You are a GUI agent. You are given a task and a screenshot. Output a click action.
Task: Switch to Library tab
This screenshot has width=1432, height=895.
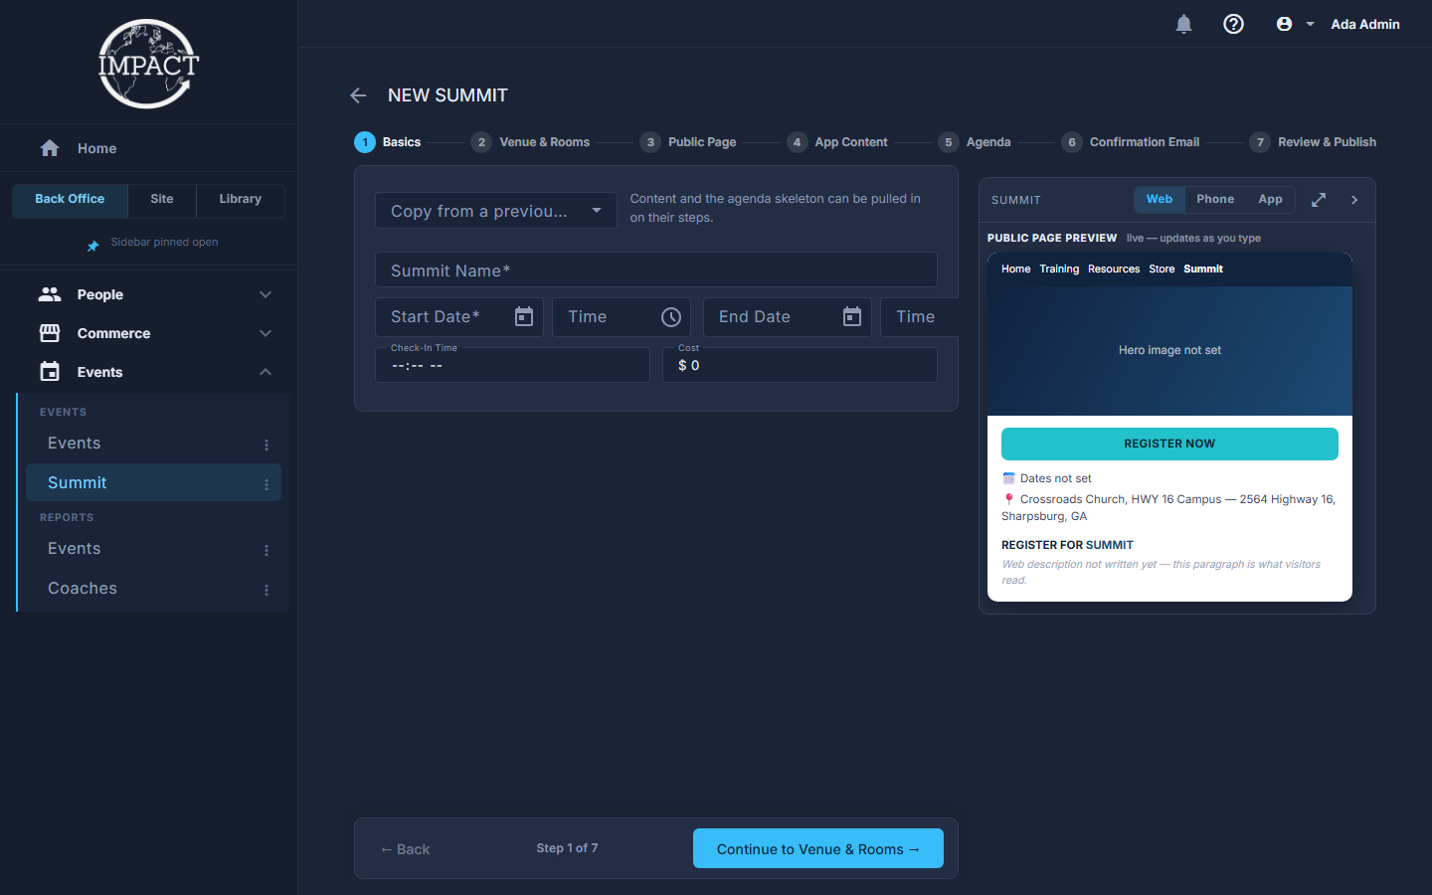pos(241,199)
